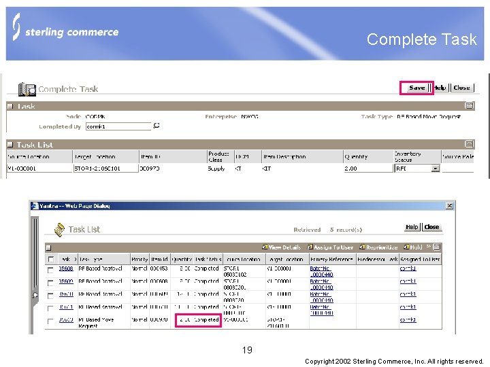Click the Assign To User action icon

click(x=310, y=247)
